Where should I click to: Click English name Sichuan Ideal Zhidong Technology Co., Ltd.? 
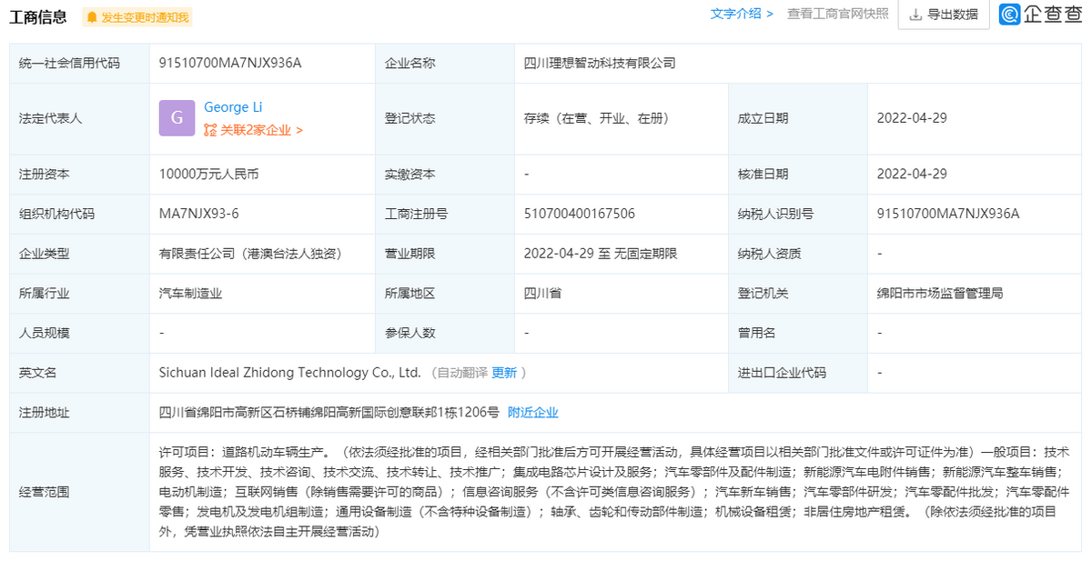click(x=290, y=373)
